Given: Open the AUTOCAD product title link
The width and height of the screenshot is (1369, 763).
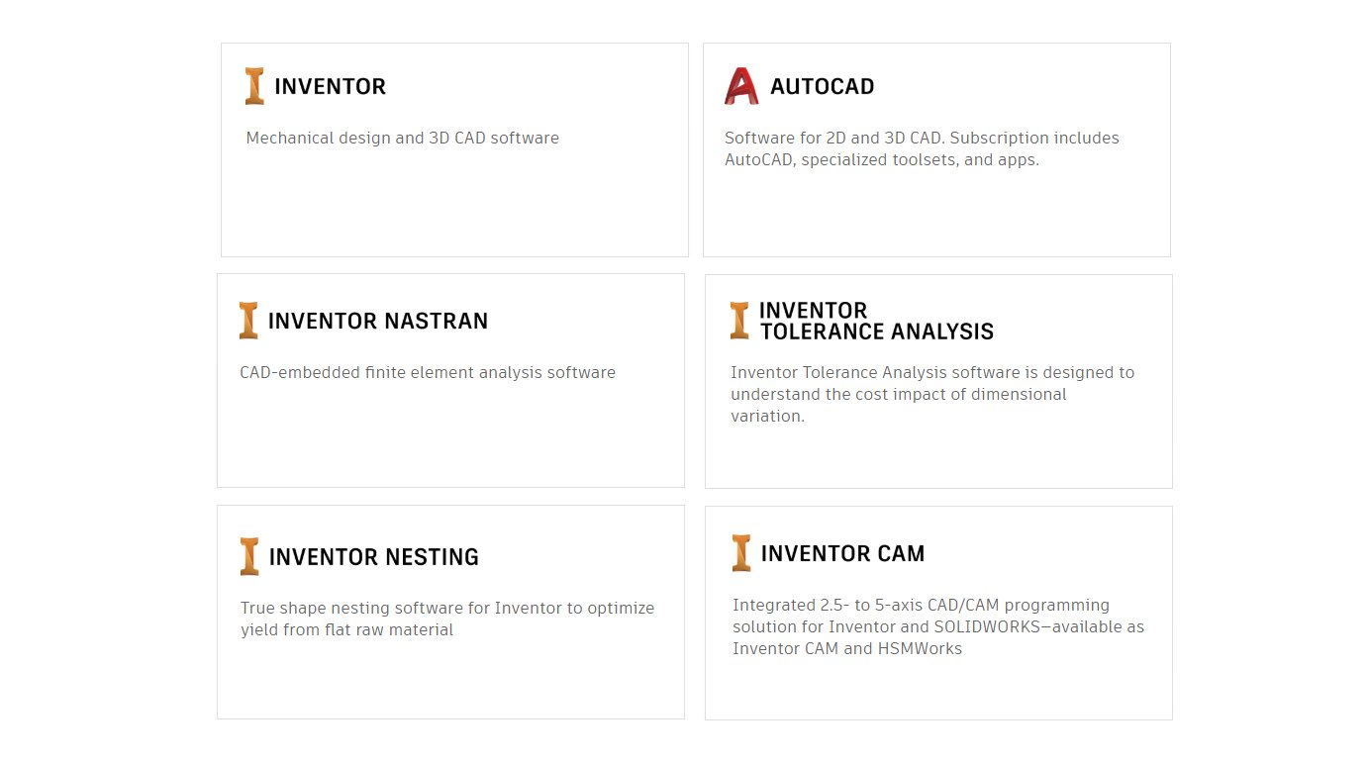Looking at the screenshot, I should [x=822, y=87].
